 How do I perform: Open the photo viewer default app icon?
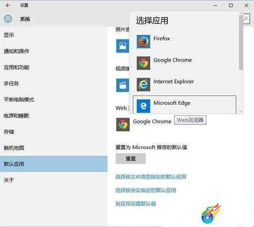pos(123,46)
